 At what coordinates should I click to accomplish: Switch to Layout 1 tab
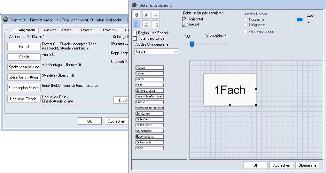(x=88, y=30)
